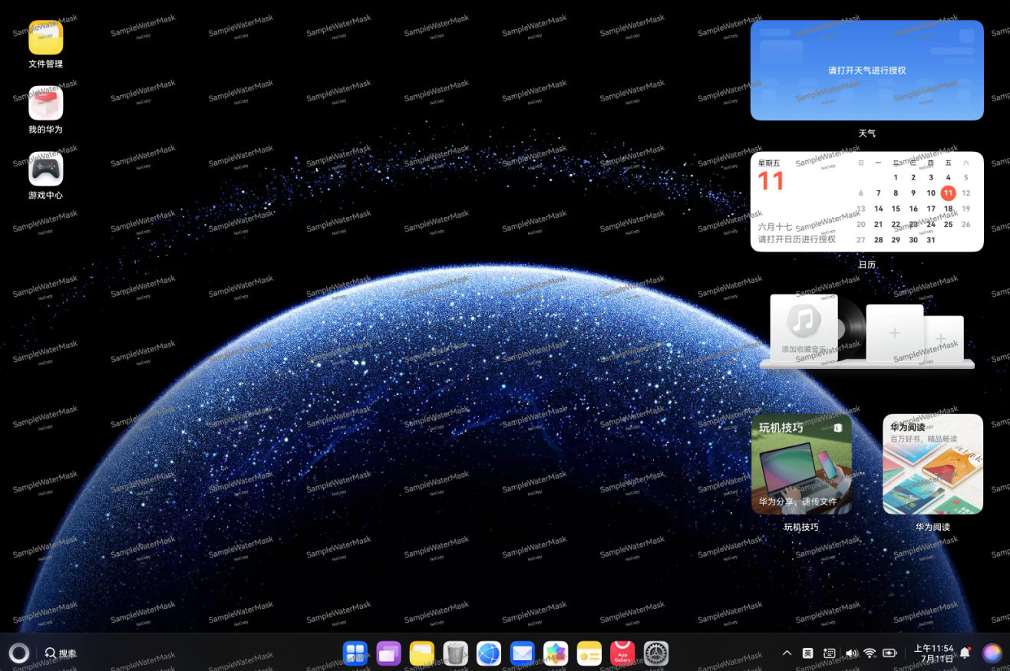Click the large red 11 day number

[771, 182]
